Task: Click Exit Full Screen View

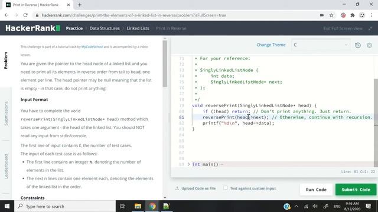Action: [x=343, y=28]
